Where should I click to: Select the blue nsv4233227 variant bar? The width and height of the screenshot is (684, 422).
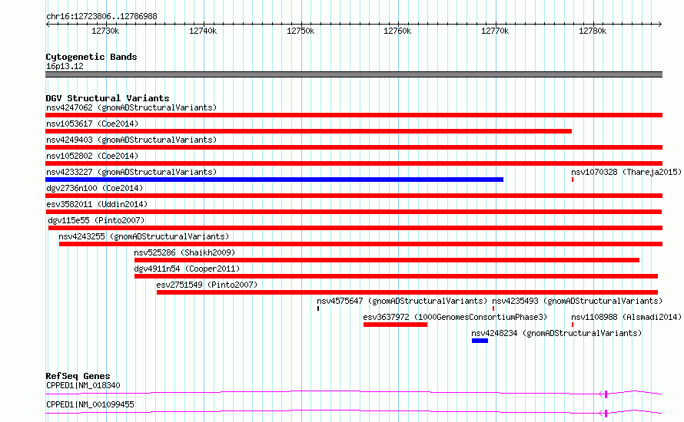pos(274,180)
